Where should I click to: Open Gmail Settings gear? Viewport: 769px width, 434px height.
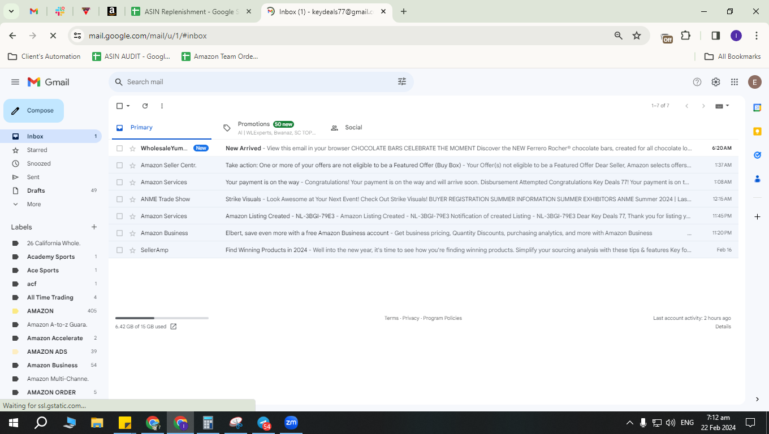pyautogui.click(x=716, y=82)
